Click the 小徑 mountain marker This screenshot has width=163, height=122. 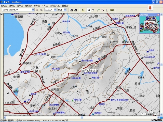click(x=25, y=101)
